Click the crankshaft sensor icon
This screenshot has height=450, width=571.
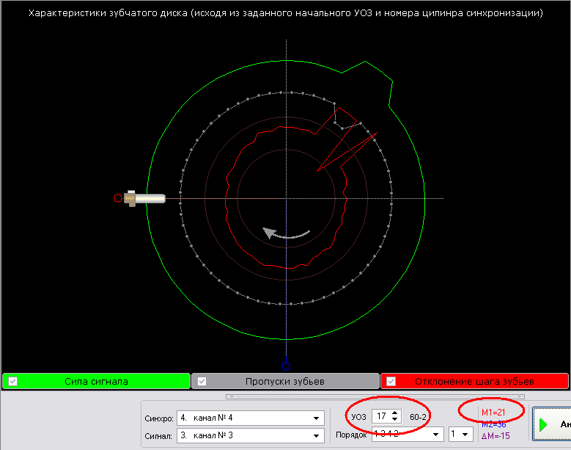pos(144,198)
